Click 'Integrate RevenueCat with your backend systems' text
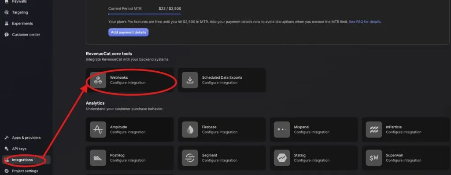 click(x=128, y=59)
